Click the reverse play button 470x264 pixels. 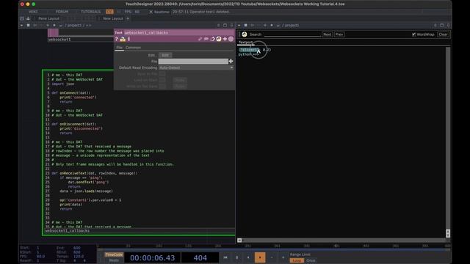click(248, 257)
